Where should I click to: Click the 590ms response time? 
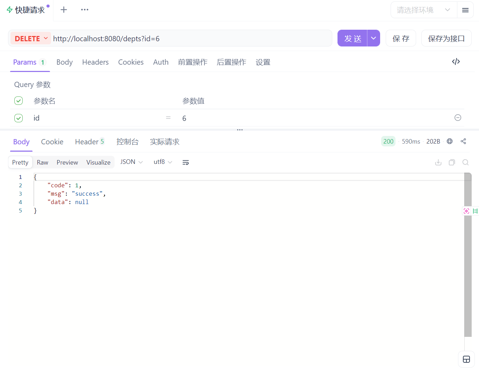point(411,141)
